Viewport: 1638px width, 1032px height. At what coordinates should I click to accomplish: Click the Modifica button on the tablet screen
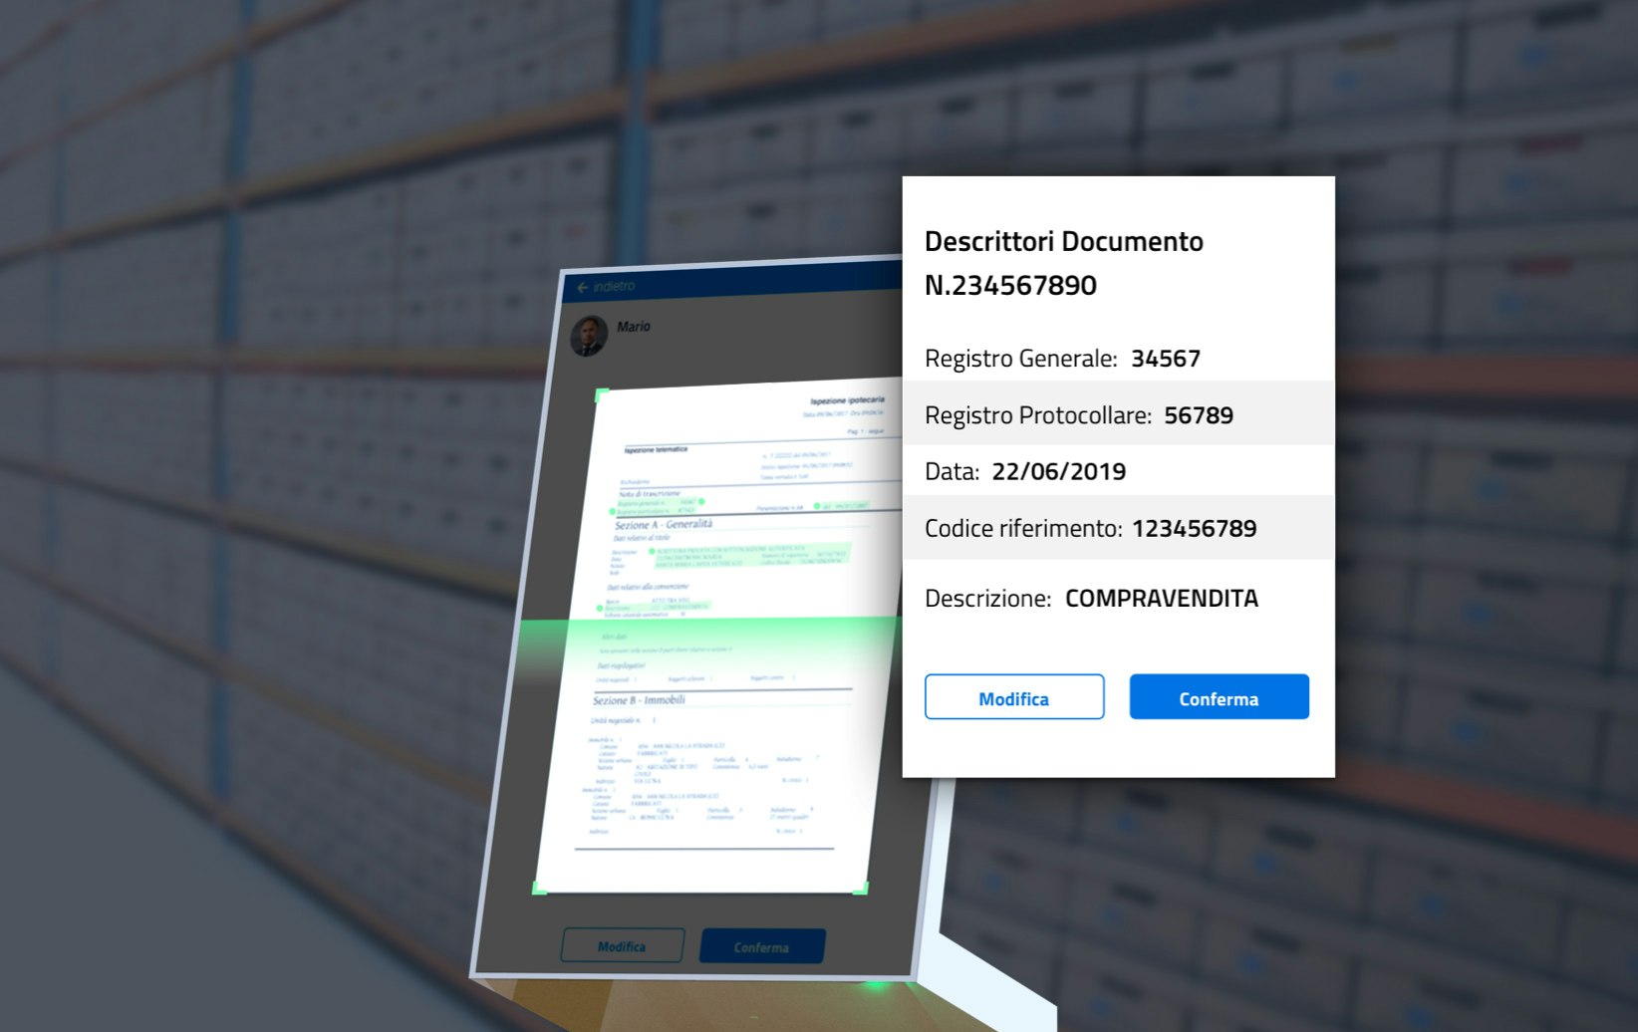coord(623,945)
